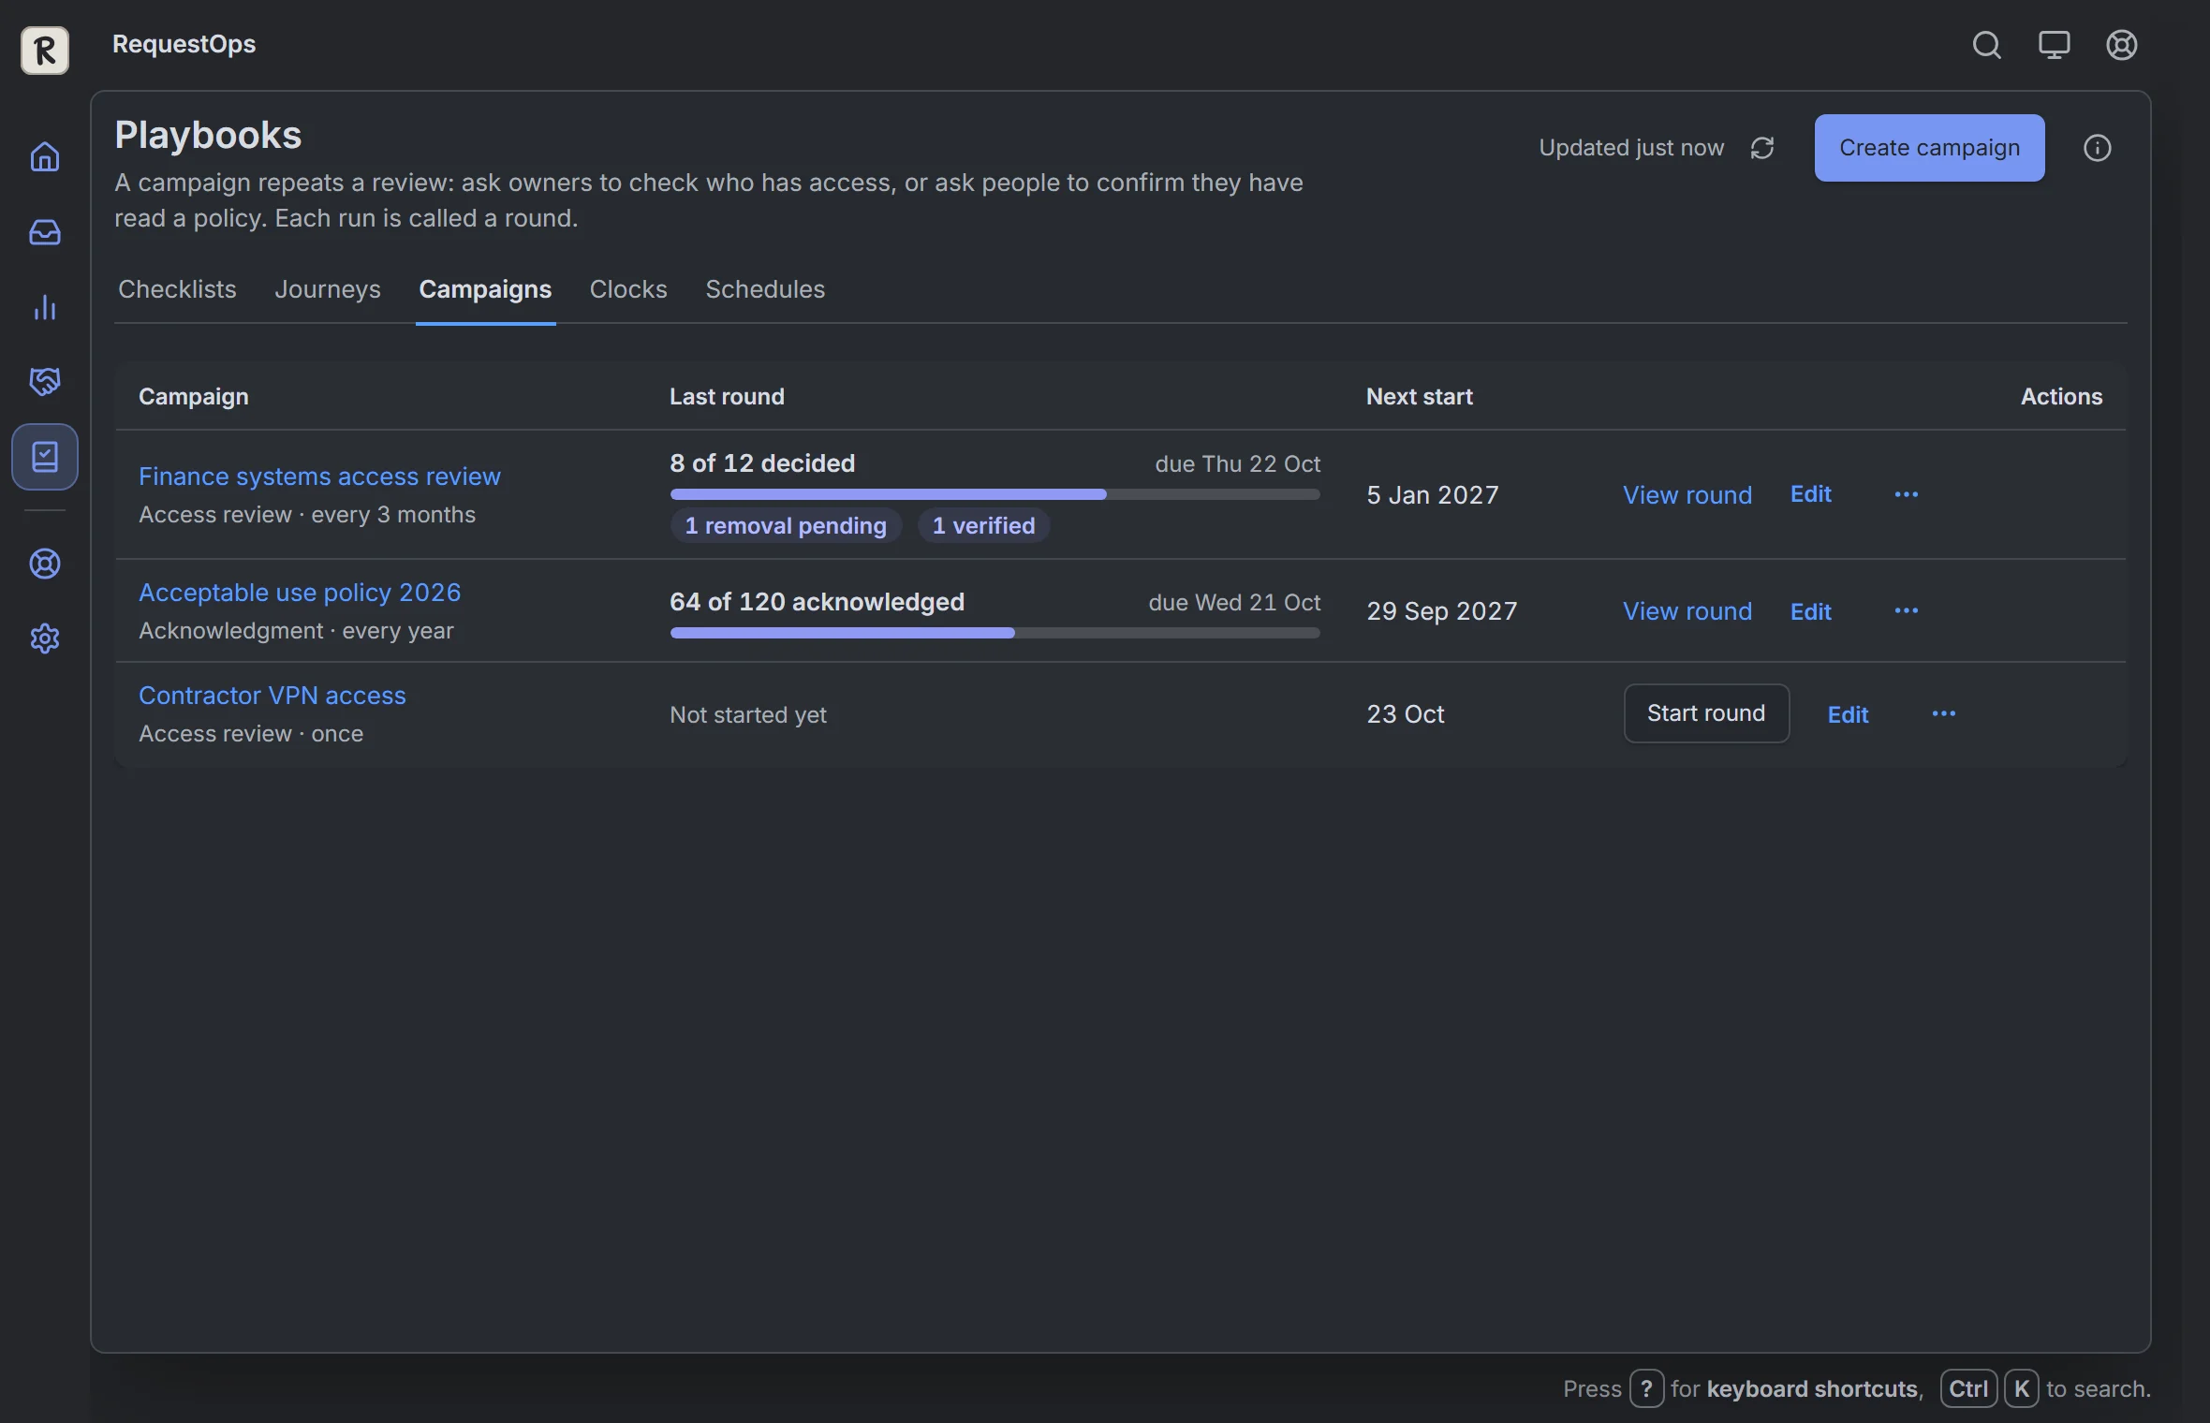Switch to the Checklists tab
This screenshot has width=2210, height=1423.
[177, 289]
